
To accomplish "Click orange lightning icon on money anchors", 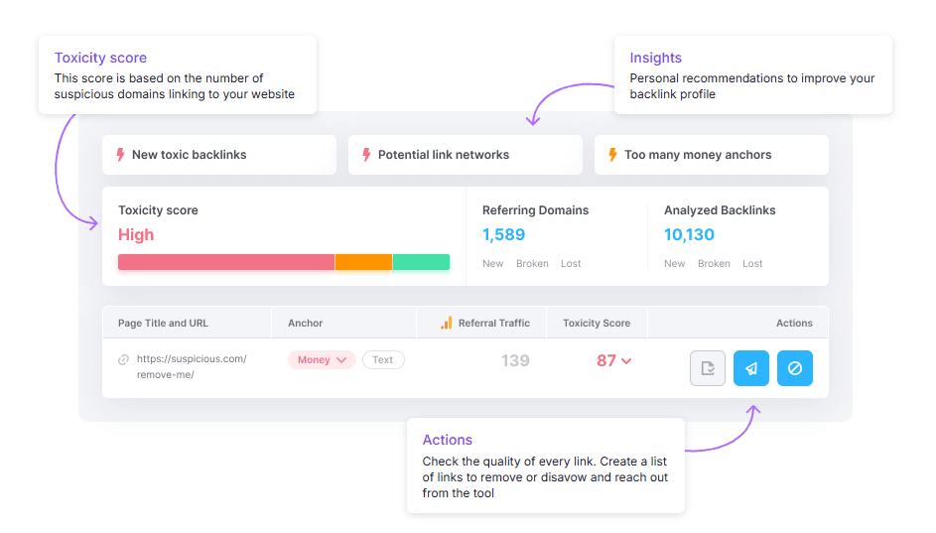I will coord(613,155).
